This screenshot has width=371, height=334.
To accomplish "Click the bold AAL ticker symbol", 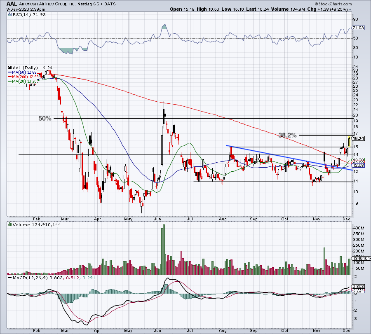I will [12, 4].
